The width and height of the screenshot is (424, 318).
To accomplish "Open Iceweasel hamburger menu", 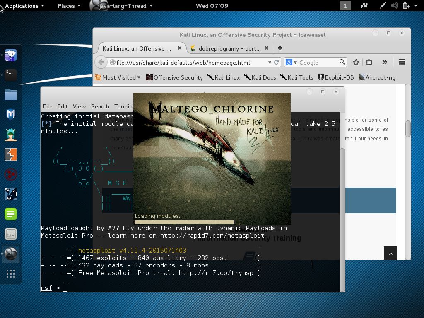I will (402, 62).
